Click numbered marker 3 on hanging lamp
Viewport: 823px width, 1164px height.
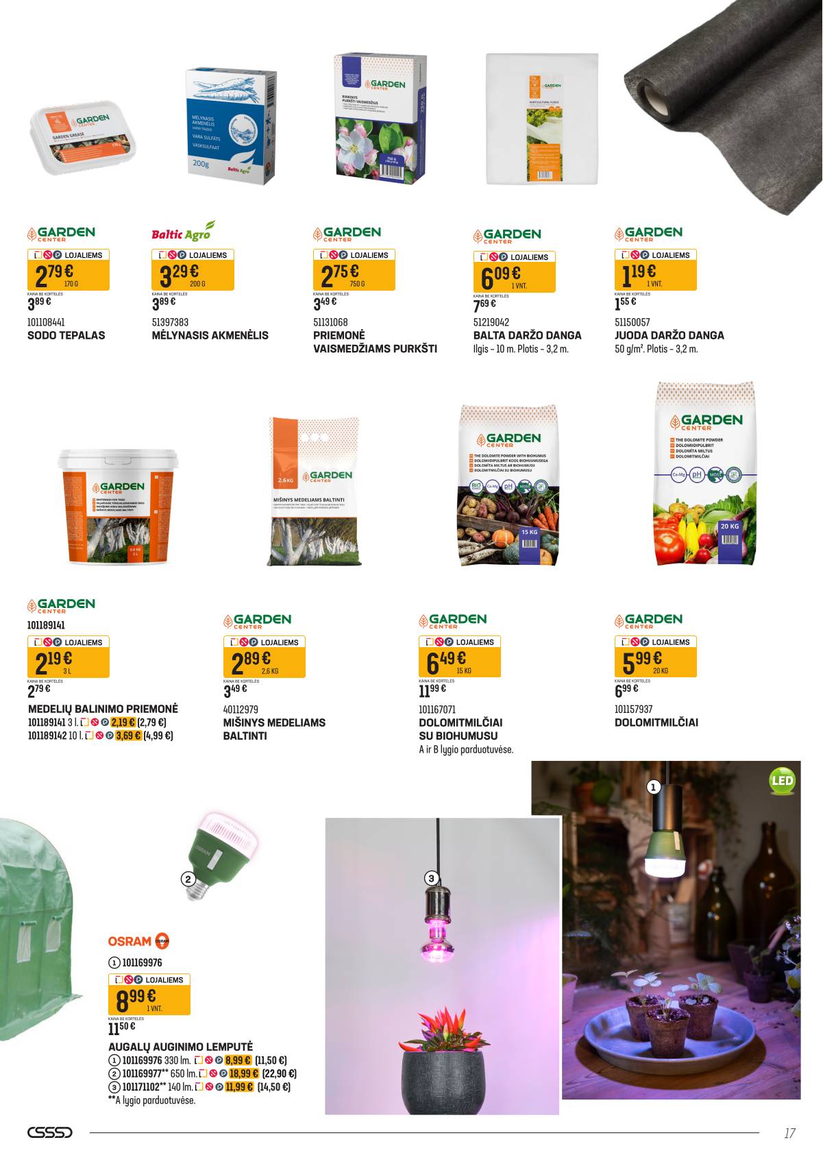point(431,878)
